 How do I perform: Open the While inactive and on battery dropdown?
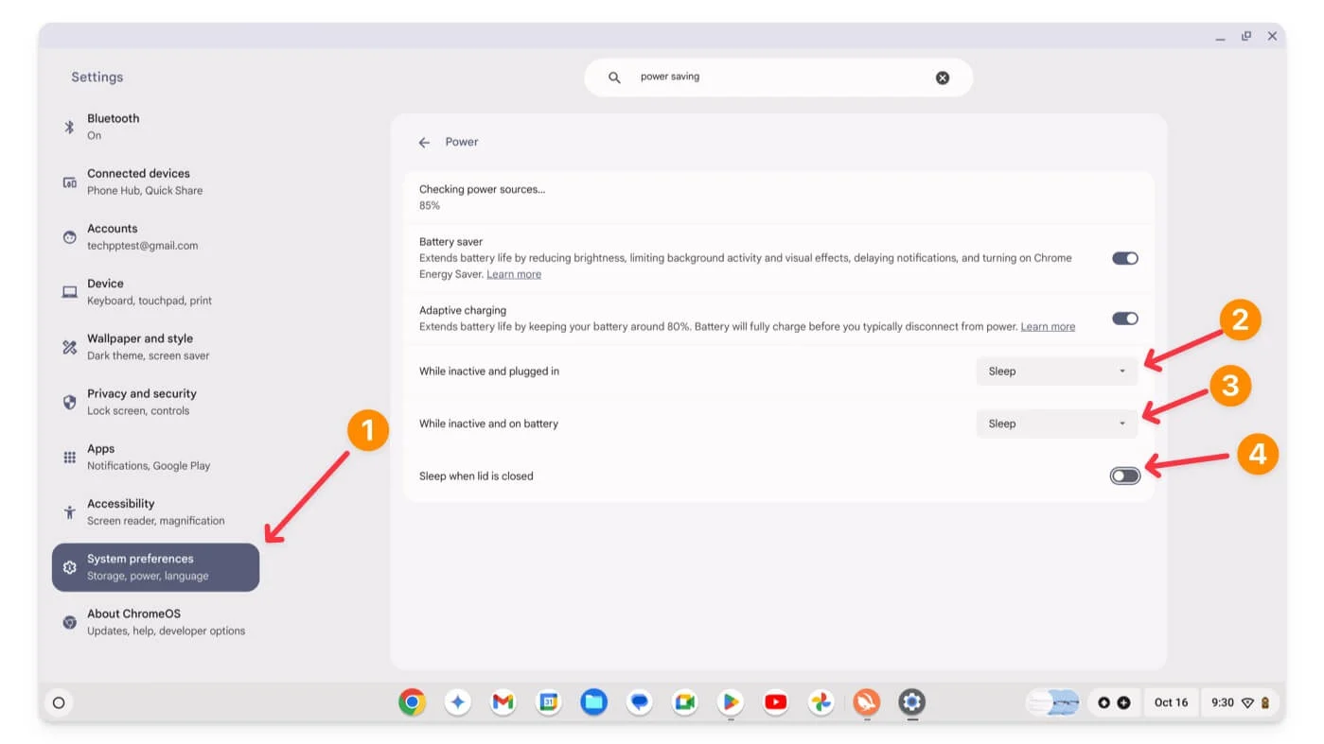pyautogui.click(x=1056, y=424)
